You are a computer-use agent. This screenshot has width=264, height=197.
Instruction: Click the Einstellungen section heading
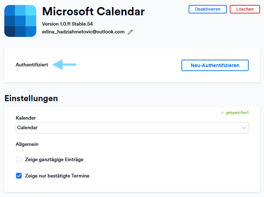coord(31,98)
